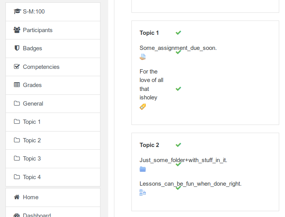This screenshot has height=217, width=285.
Task: Click the Home house icon in sidebar
Action: coord(17,197)
